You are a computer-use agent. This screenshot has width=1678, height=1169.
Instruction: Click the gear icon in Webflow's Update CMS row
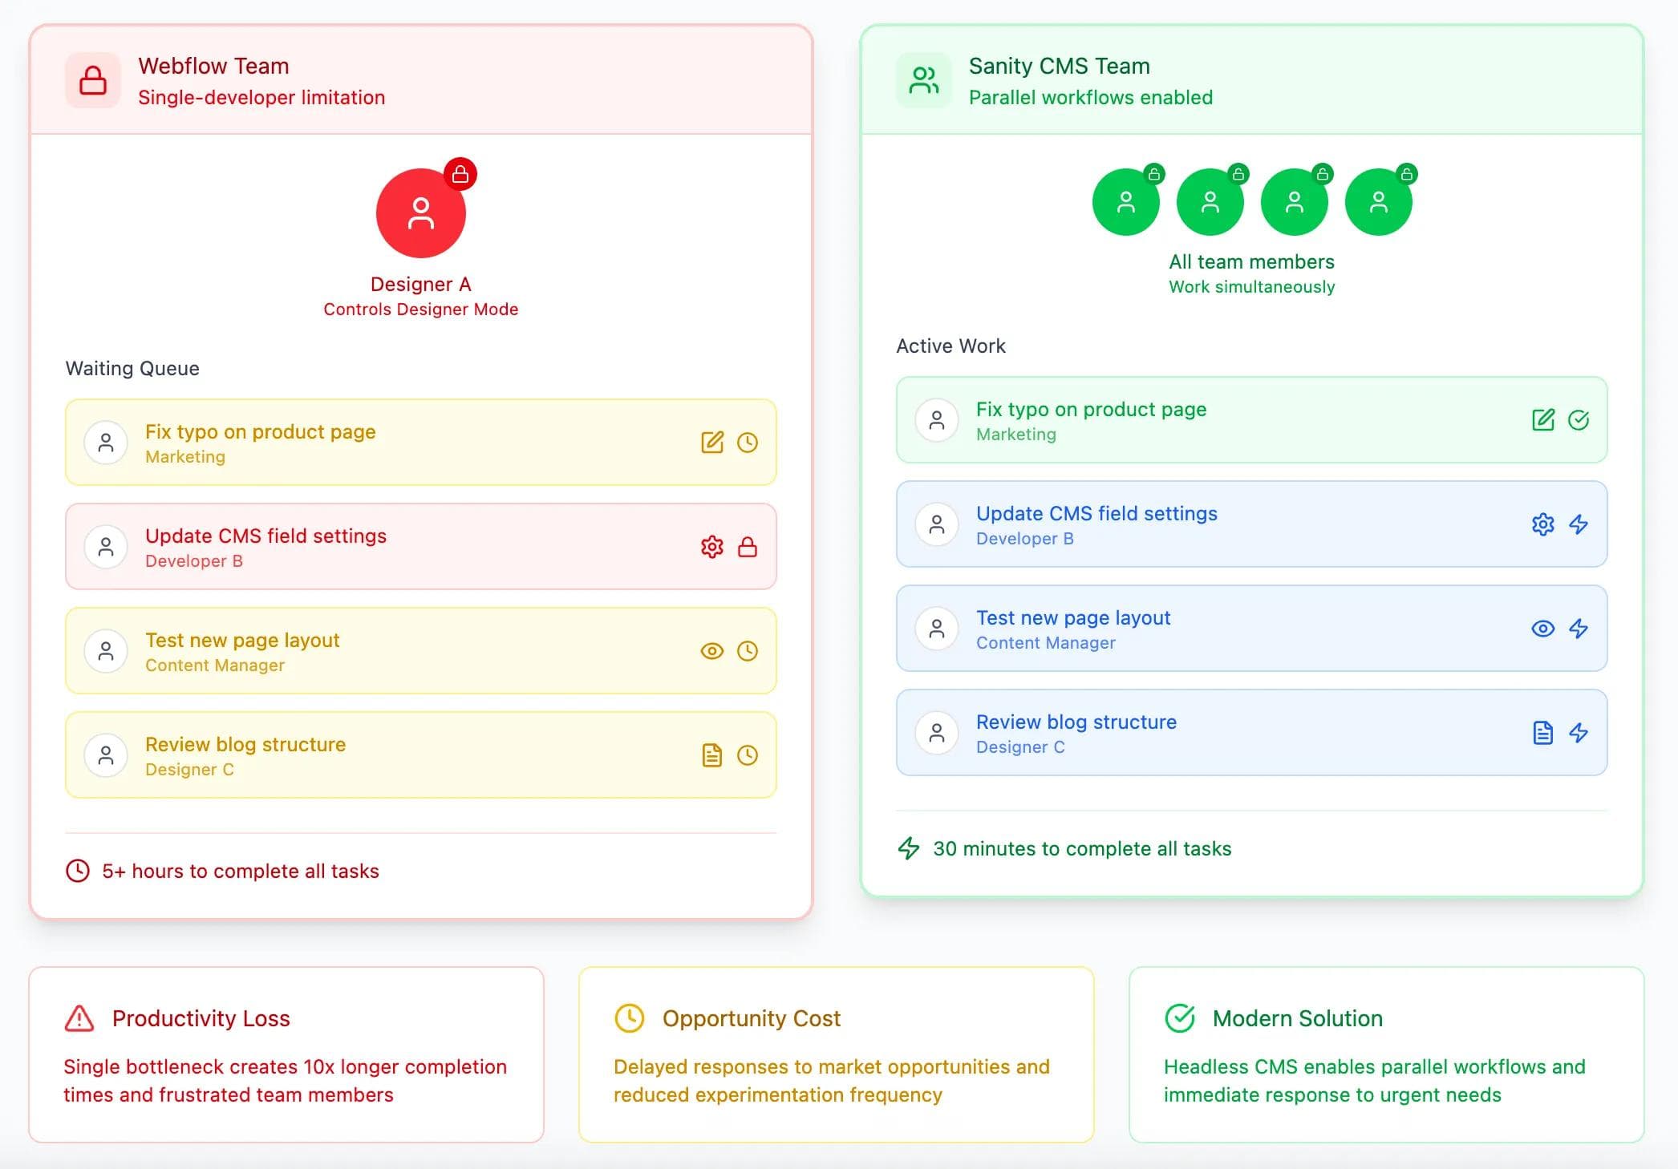pos(711,547)
